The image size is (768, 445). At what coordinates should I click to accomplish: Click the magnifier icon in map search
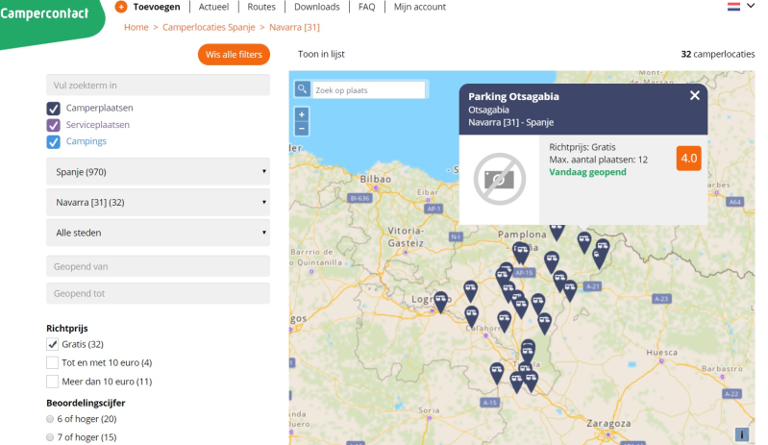click(302, 89)
